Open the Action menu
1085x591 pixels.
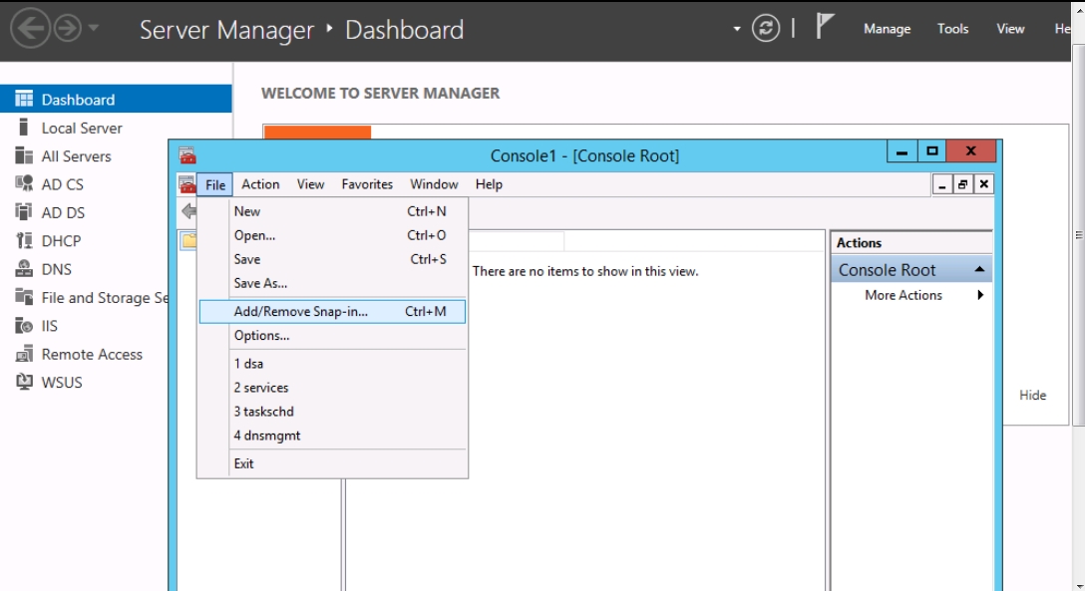[260, 183]
